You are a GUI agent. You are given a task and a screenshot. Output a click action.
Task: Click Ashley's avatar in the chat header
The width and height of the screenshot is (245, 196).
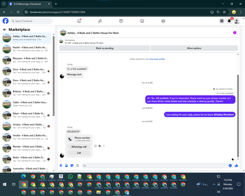click(63, 33)
